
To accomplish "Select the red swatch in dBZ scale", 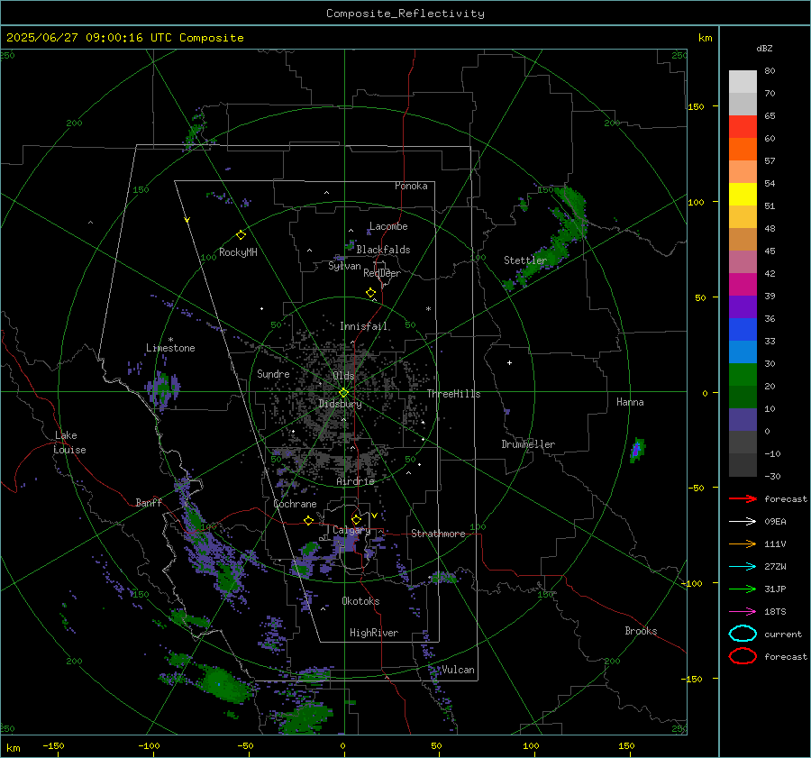I will coord(743,127).
